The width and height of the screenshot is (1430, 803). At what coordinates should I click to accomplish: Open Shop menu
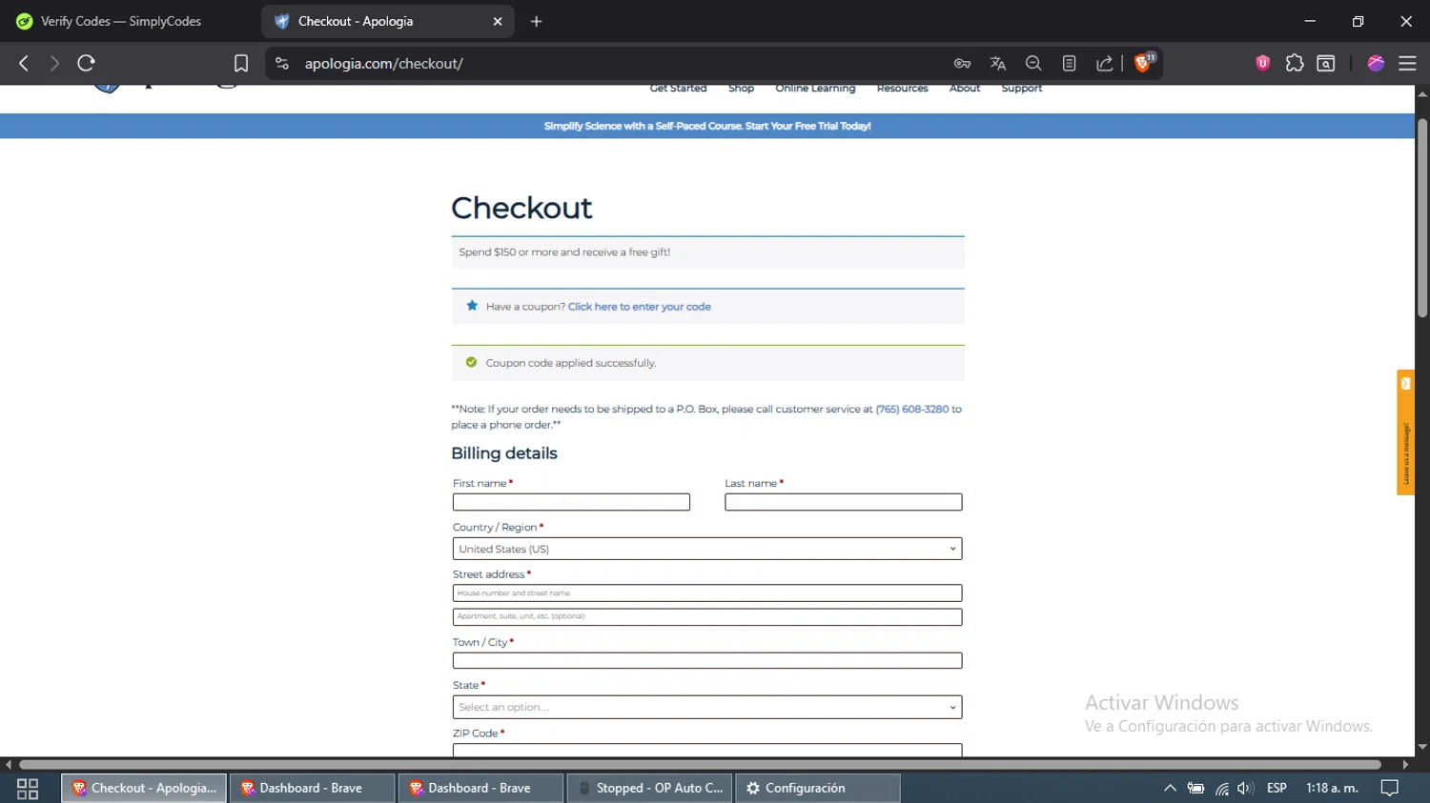point(741,88)
